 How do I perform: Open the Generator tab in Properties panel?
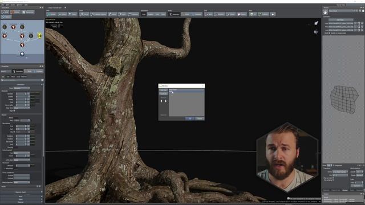tap(18, 71)
